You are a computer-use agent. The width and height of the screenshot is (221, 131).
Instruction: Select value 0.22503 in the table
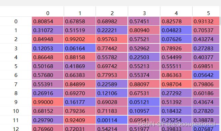(x=144, y=57)
